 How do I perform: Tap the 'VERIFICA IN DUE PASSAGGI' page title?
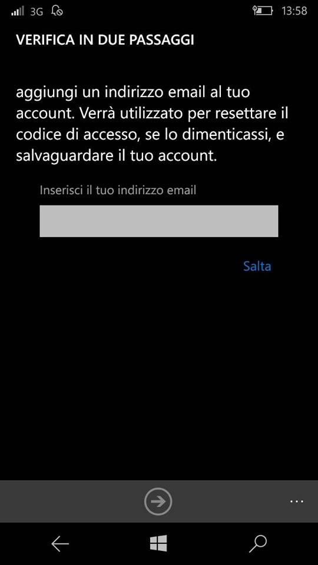click(x=105, y=40)
